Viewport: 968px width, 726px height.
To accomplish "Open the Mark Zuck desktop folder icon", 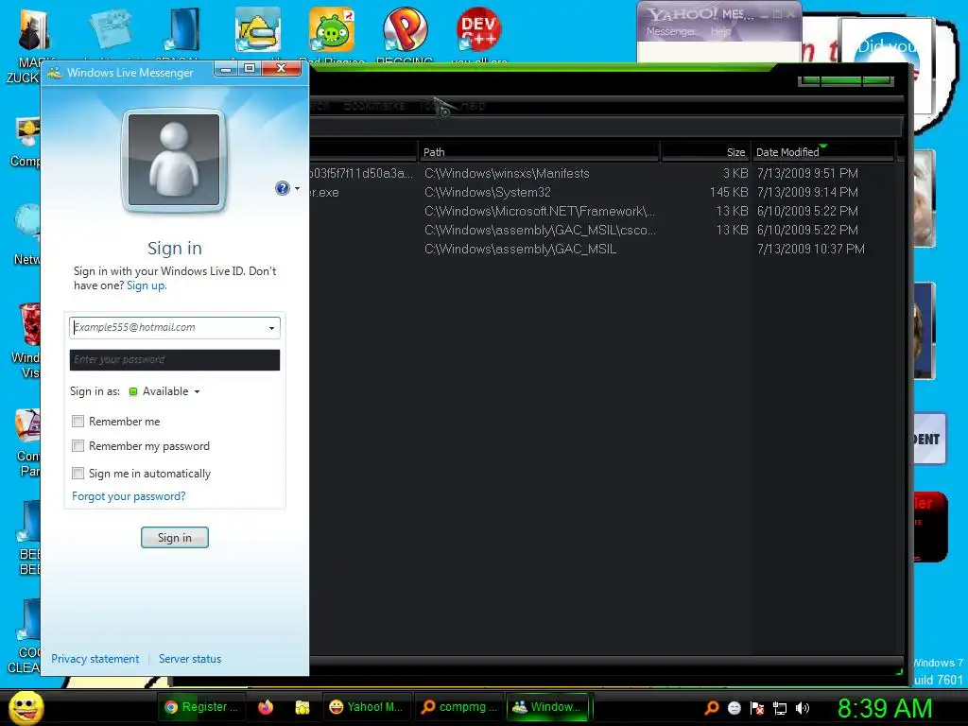I will [32, 31].
